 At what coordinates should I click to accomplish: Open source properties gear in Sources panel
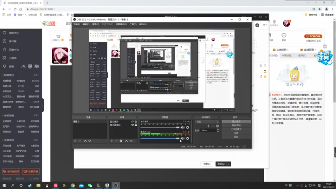click(x=121, y=141)
